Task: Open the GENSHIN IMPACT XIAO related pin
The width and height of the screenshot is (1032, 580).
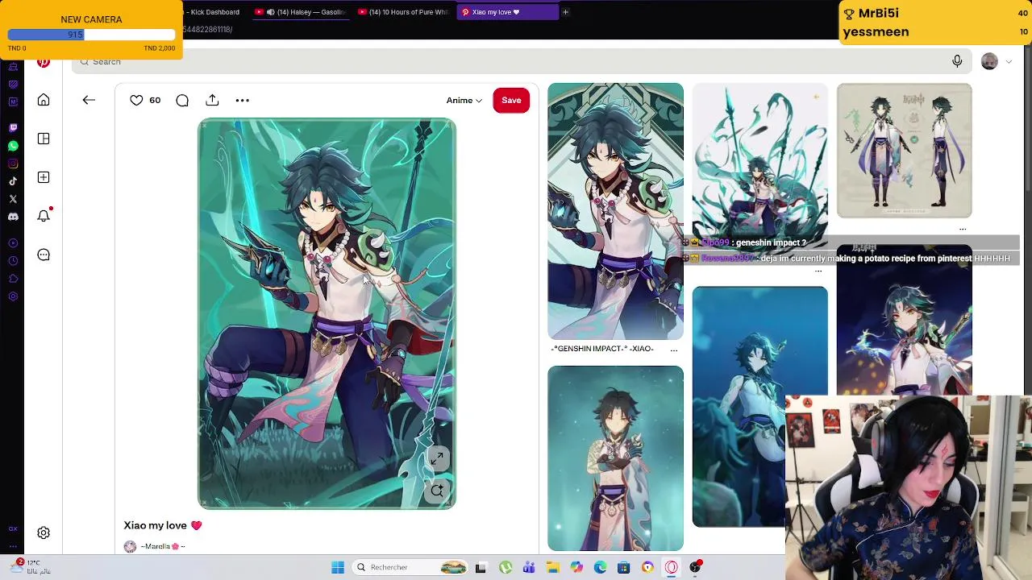Action: [615, 211]
